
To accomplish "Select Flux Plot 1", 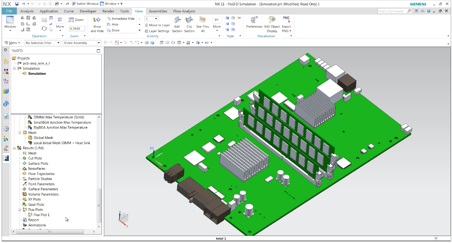I will coord(42,215).
